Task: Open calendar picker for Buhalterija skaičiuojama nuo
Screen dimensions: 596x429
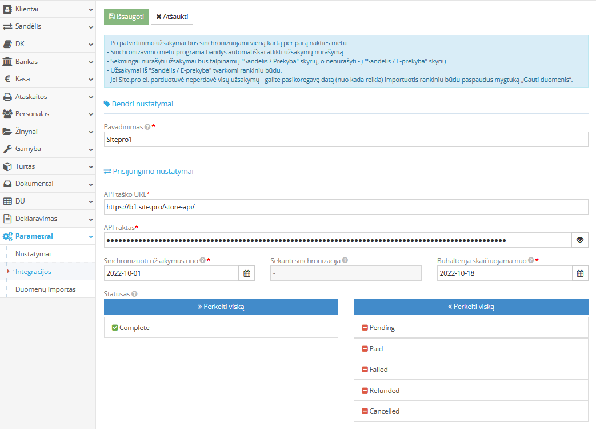Action: (580, 273)
